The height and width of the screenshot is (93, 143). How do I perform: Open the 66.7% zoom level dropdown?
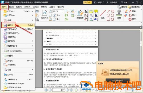(x=63, y=11)
